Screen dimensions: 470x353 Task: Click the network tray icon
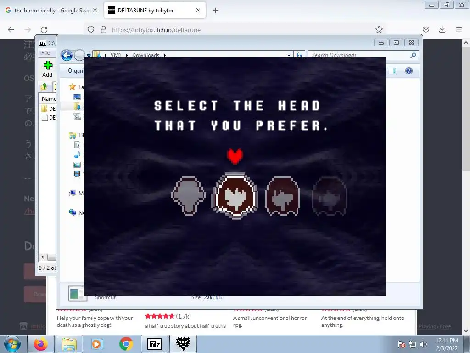tap(413, 344)
